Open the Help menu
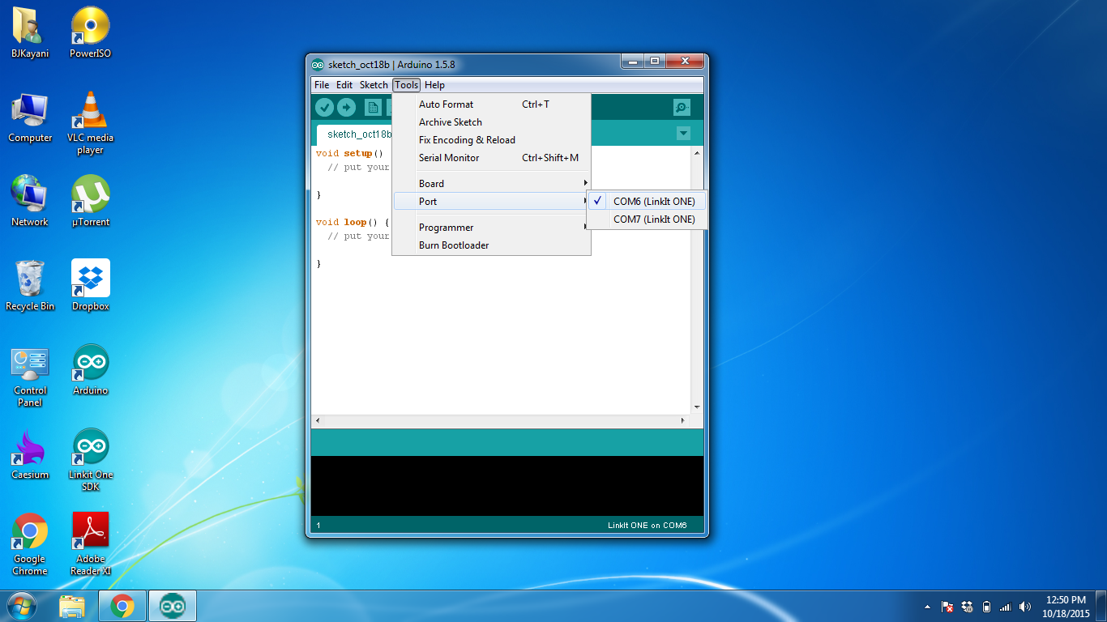Screen dimensions: 1107x622 [434, 85]
